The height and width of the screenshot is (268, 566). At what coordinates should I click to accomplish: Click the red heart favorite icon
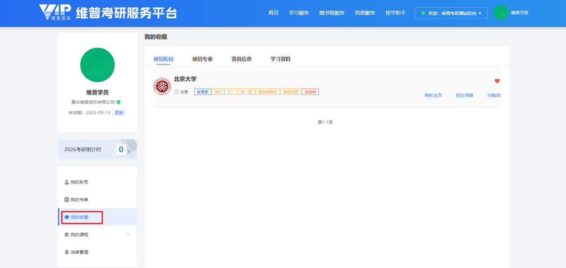(x=497, y=81)
